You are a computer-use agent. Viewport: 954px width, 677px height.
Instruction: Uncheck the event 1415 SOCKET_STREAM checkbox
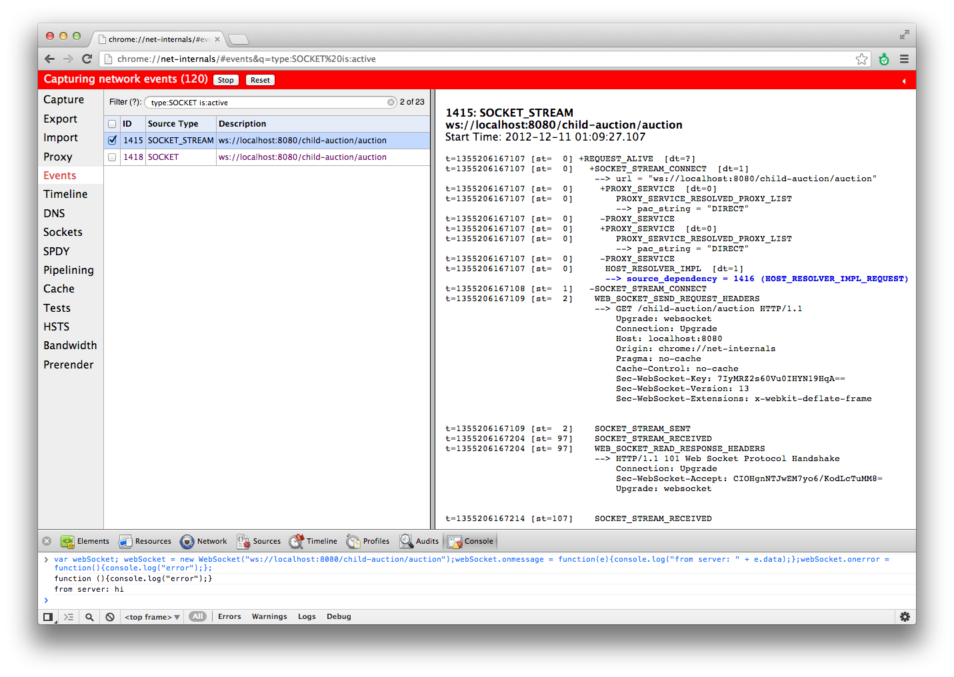[112, 141]
